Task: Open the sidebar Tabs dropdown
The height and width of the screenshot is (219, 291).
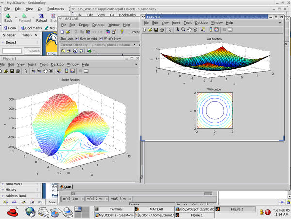Action: point(27,35)
